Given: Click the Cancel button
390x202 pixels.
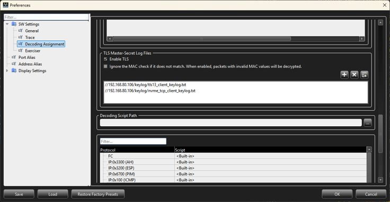Looking at the screenshot, I should pos(371,194).
